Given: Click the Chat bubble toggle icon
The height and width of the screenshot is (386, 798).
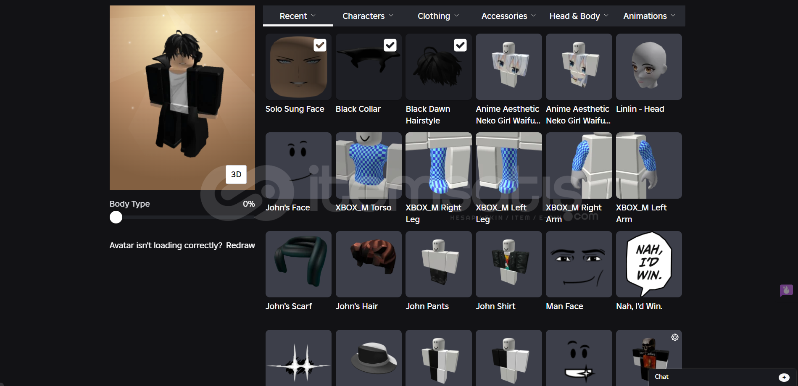Looking at the screenshot, I should pyautogui.click(x=784, y=377).
